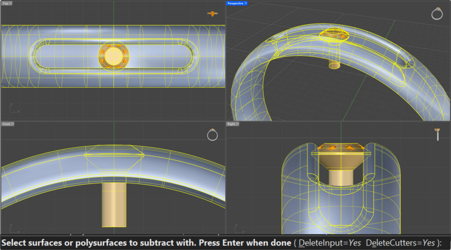451x250 pixels.
Task: Expand the Right viewport dropdown arrow
Action: coord(237,124)
